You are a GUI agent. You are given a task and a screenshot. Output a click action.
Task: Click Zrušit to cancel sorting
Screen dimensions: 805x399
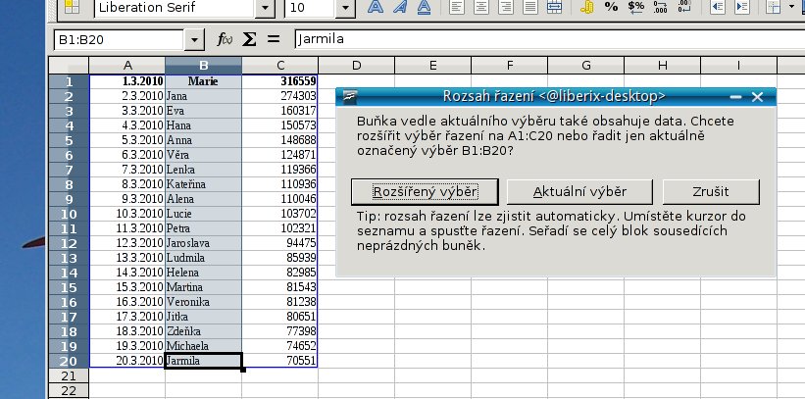(711, 192)
